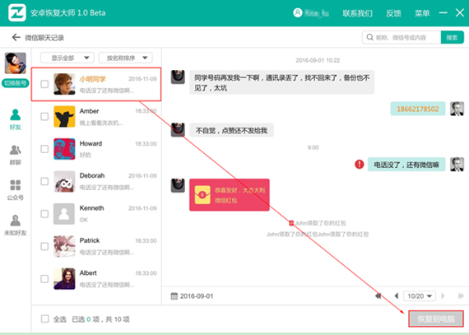The image size is (469, 335).
Task: Focus the nickname/WeChat ID search field
Action: click(402, 37)
